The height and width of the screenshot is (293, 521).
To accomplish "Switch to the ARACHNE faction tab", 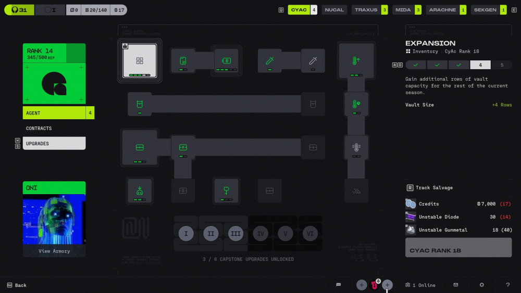I will (446, 10).
